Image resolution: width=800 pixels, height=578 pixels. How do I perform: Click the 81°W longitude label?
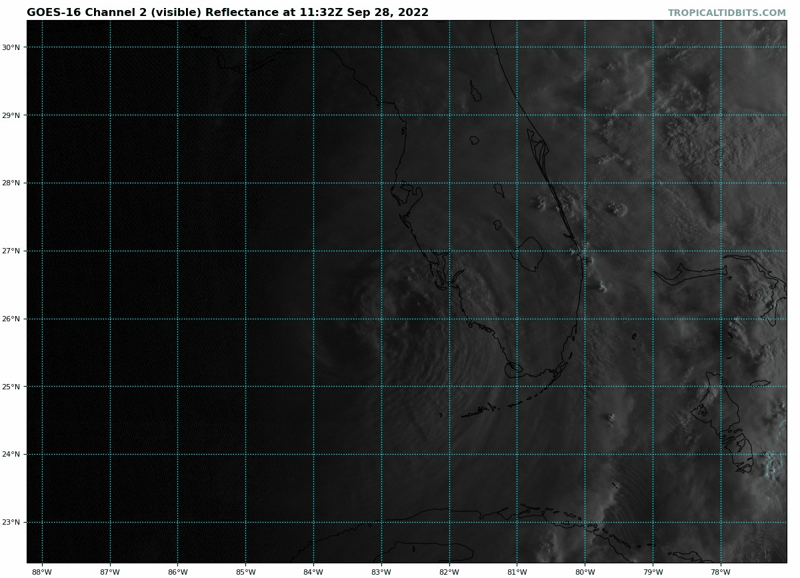(x=517, y=571)
